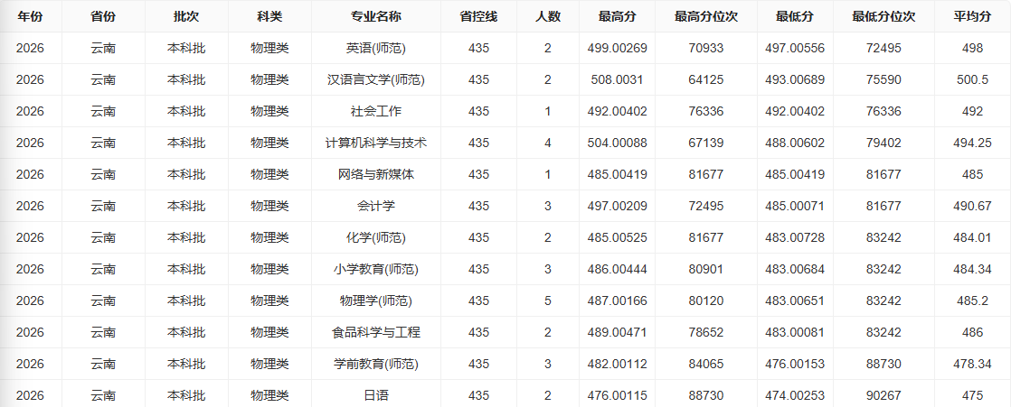Click rank value 80901
Viewport: 1011px width, 407px height.
[706, 270]
